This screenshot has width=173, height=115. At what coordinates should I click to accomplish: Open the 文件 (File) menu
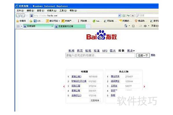pos(20,11)
